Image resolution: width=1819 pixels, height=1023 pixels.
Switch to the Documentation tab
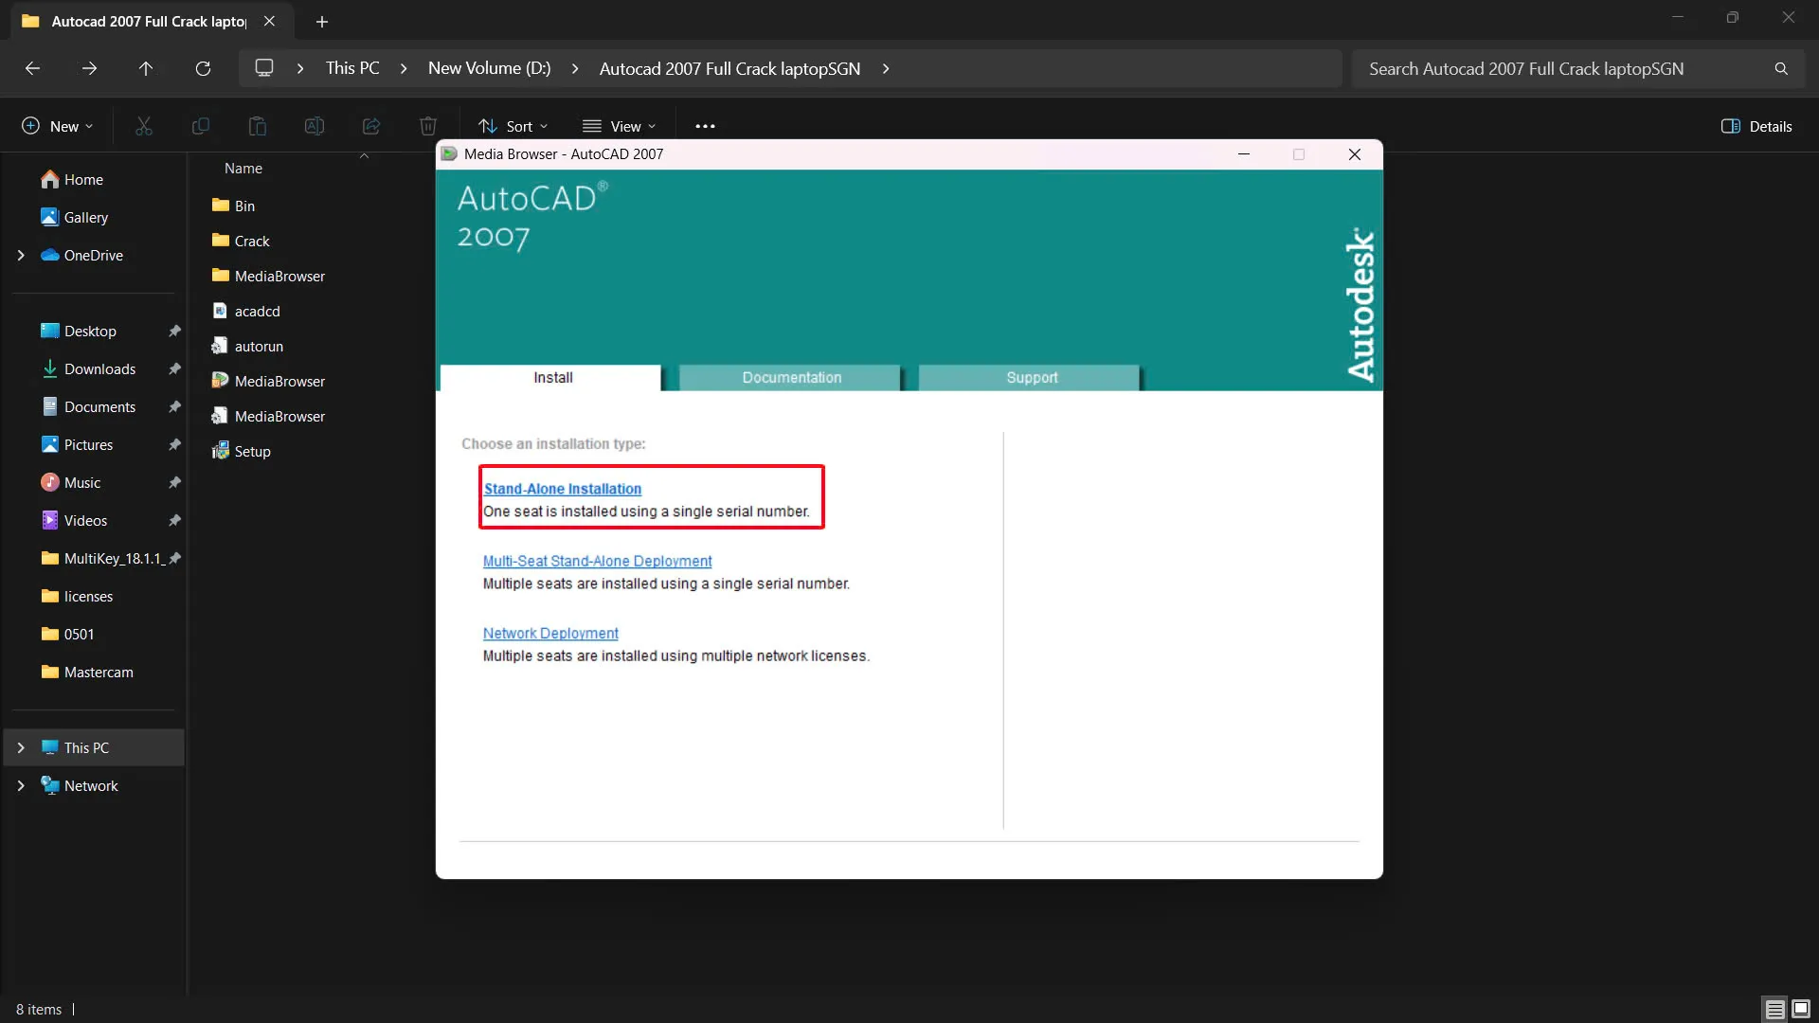point(791,377)
